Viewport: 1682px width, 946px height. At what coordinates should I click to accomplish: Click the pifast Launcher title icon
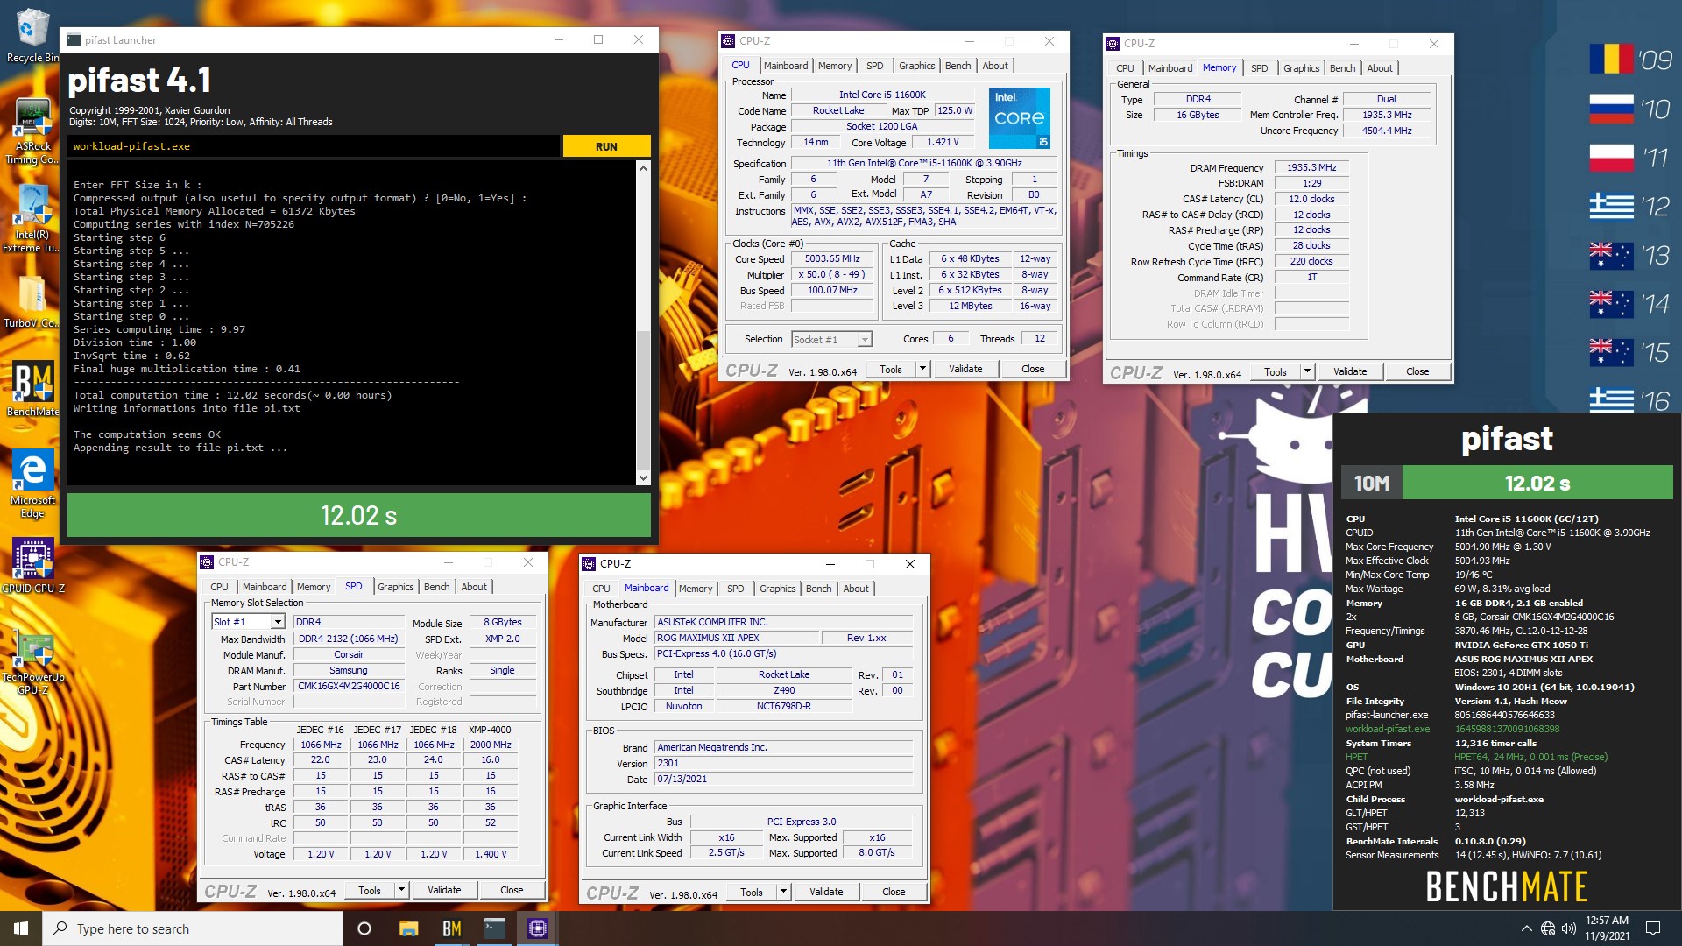click(x=72, y=40)
